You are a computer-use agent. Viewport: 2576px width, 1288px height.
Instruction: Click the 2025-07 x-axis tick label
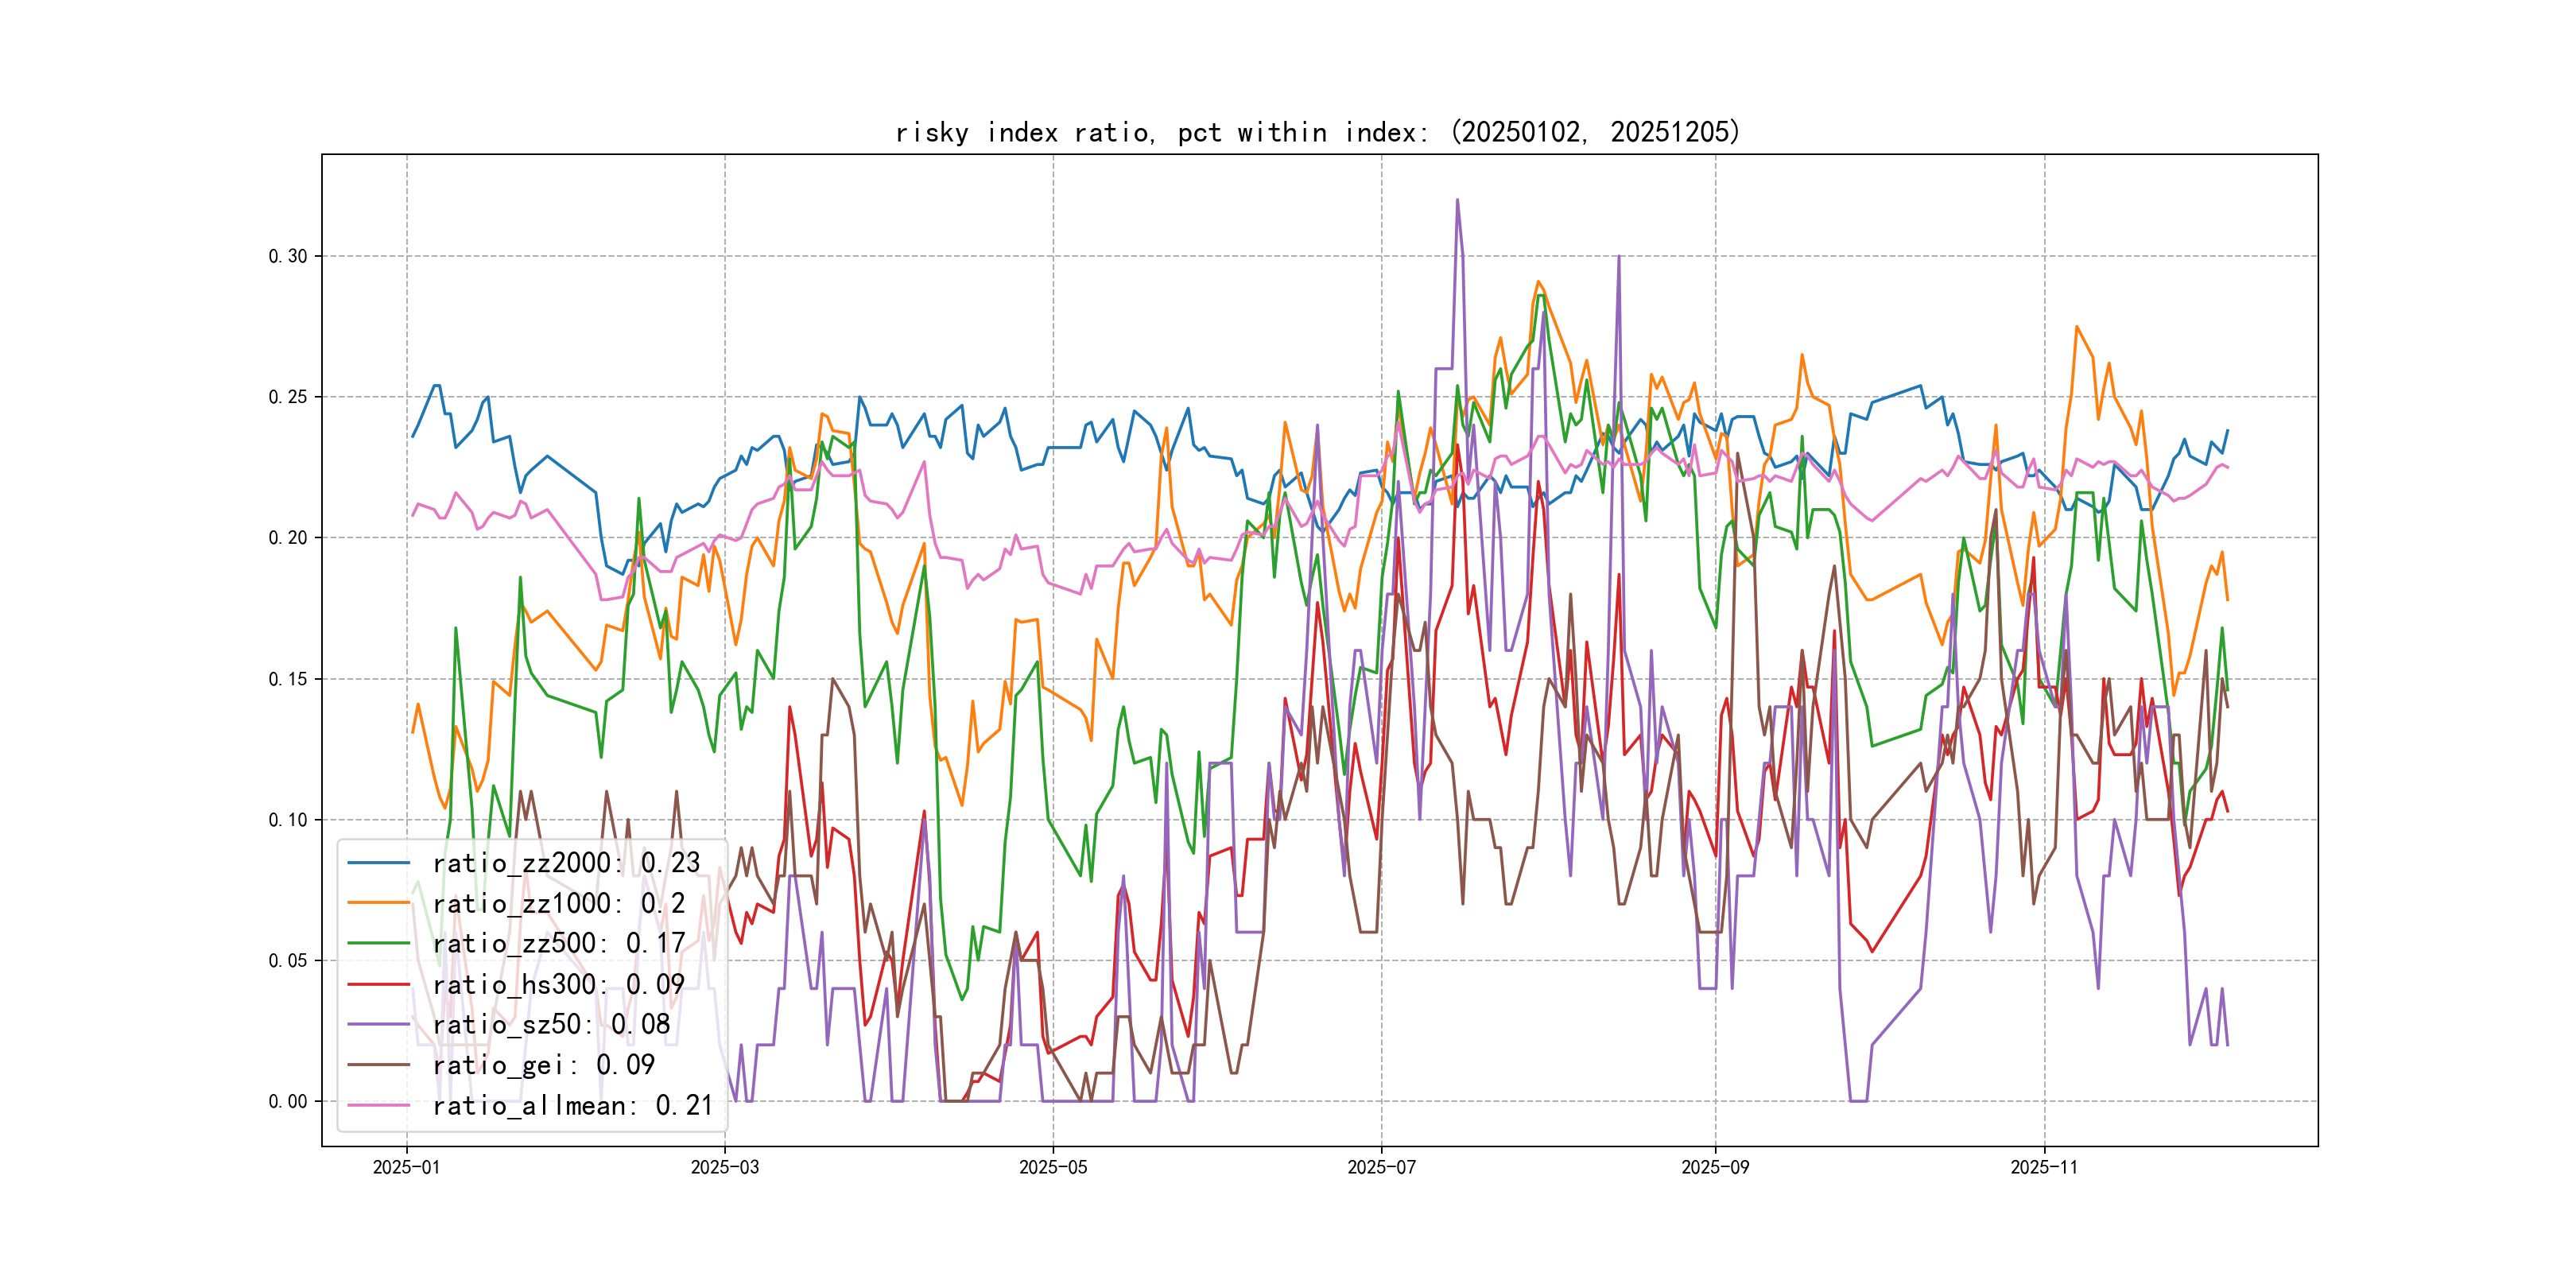click(1381, 1167)
